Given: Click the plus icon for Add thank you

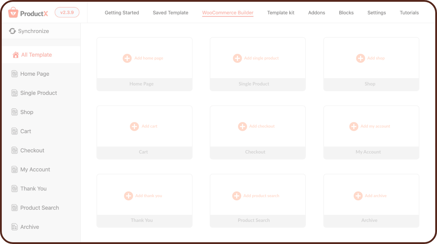Looking at the screenshot, I should [128, 196].
